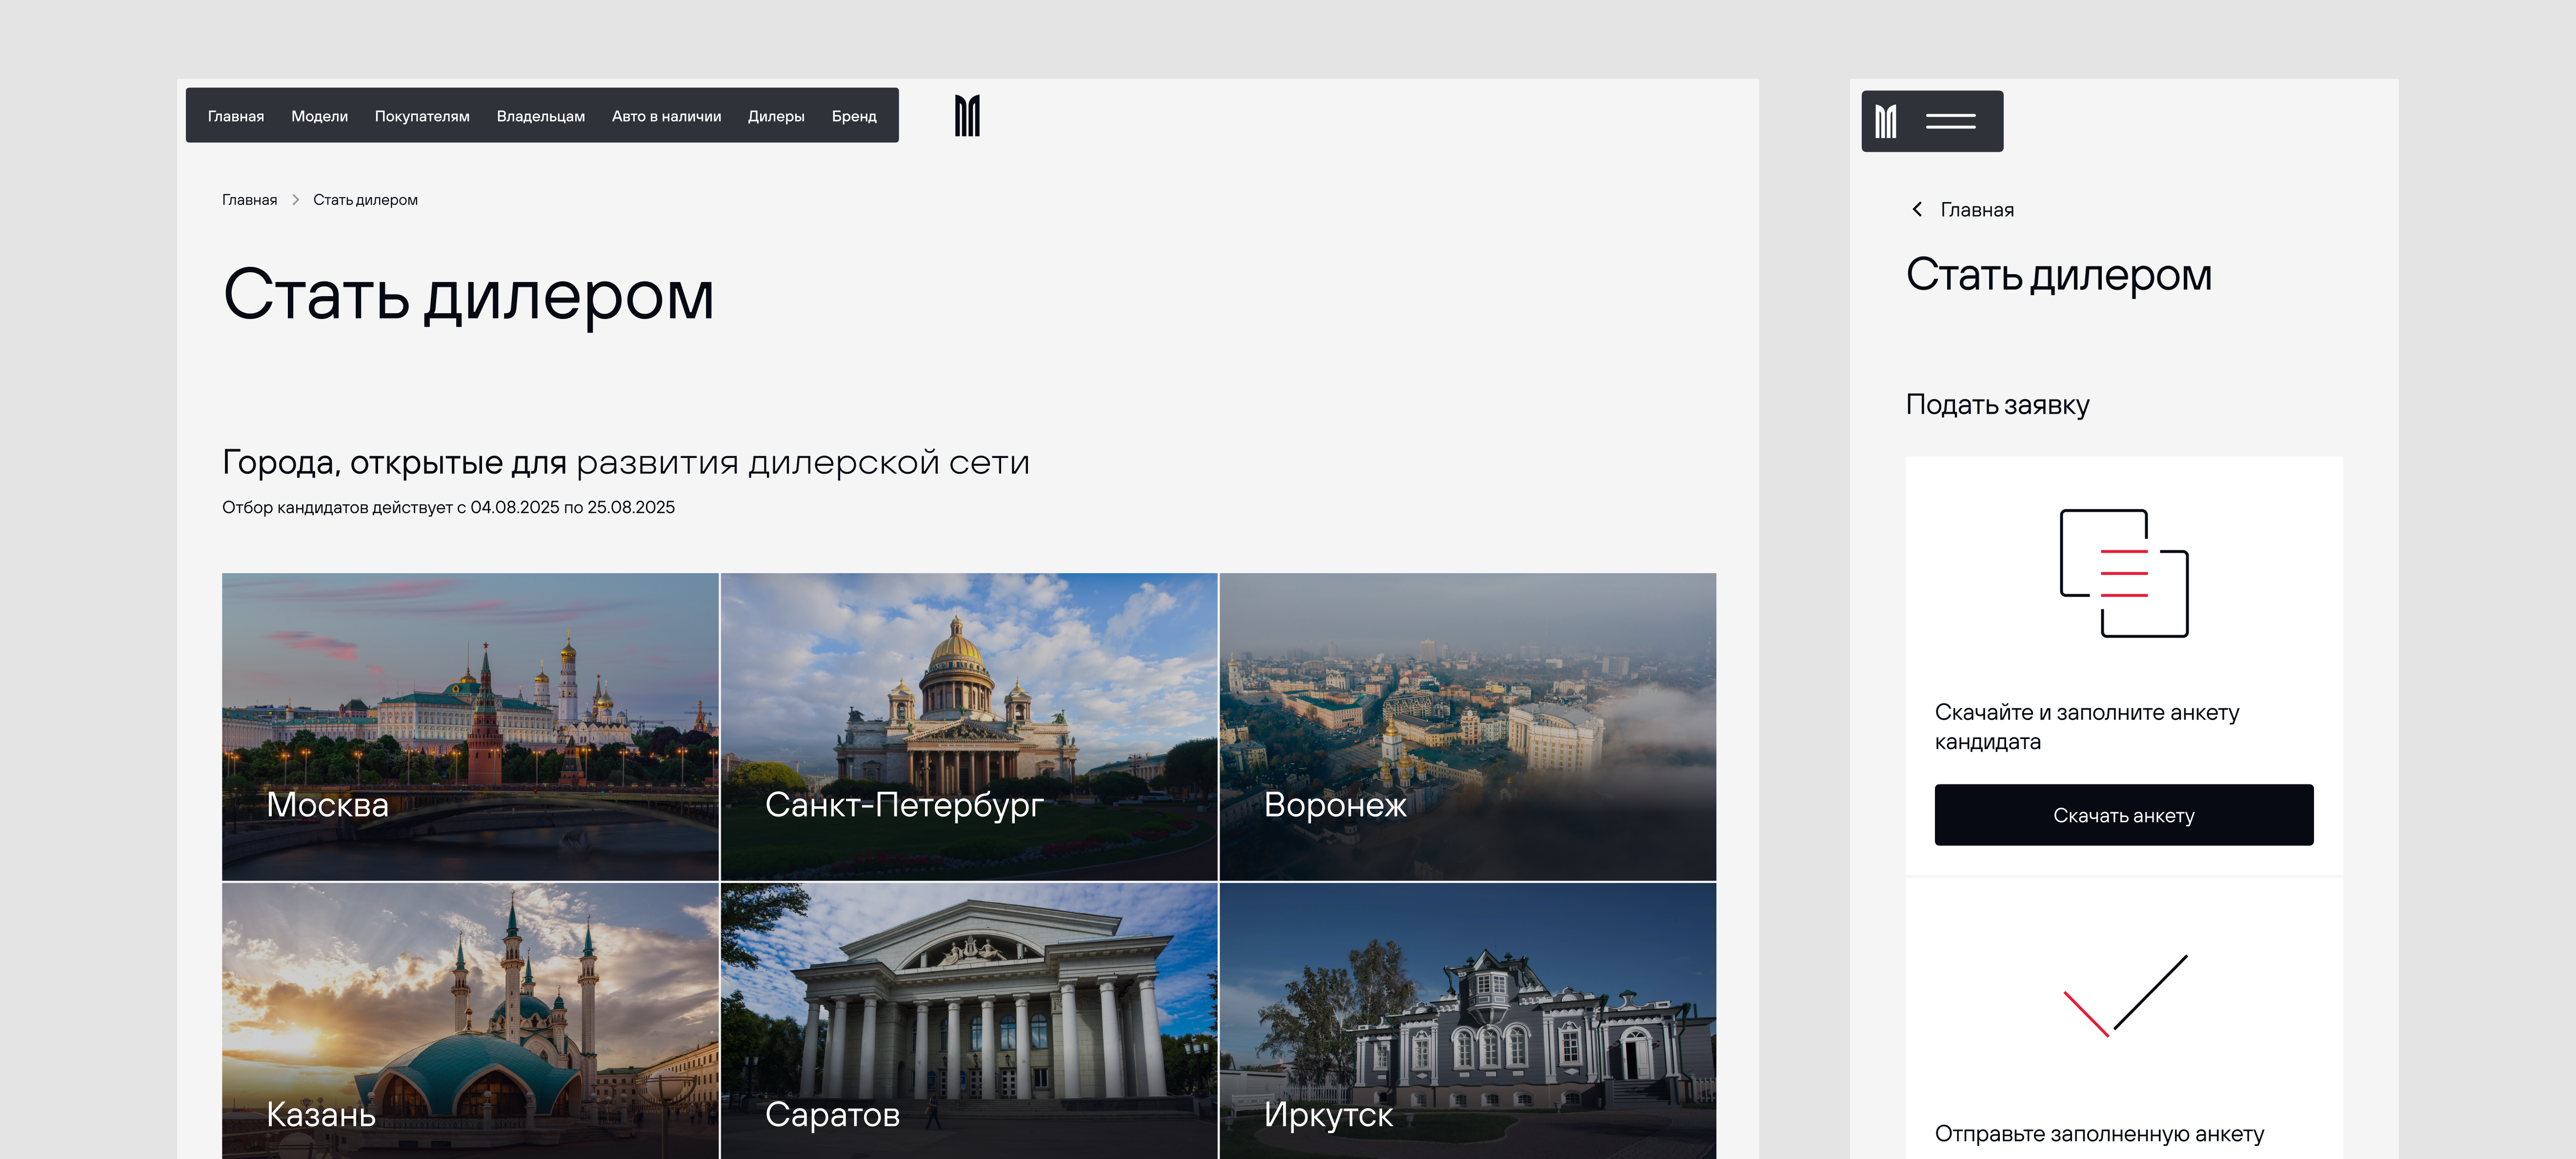Select the Воронеж city card

[1468, 726]
